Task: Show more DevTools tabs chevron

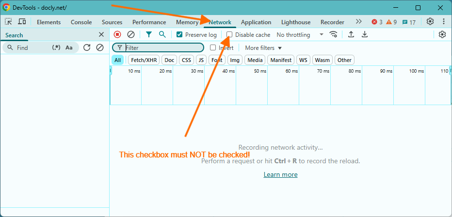Action: tap(359, 22)
